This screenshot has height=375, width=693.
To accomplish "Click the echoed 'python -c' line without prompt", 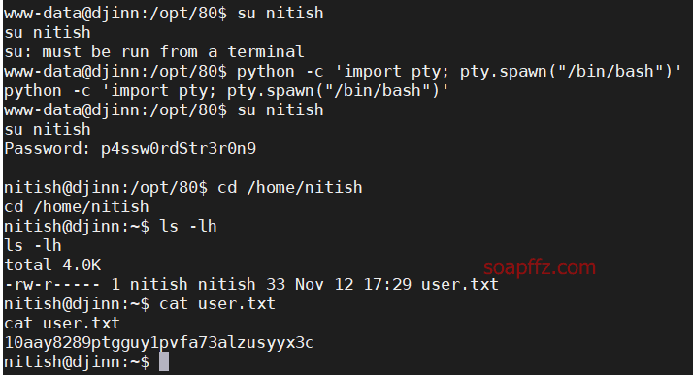I will point(227,90).
